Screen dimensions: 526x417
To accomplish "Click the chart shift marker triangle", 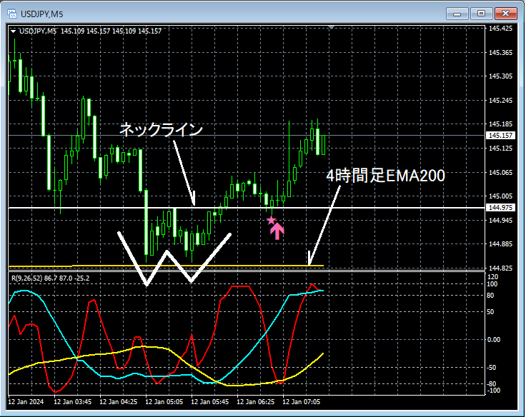I will pos(332,27).
